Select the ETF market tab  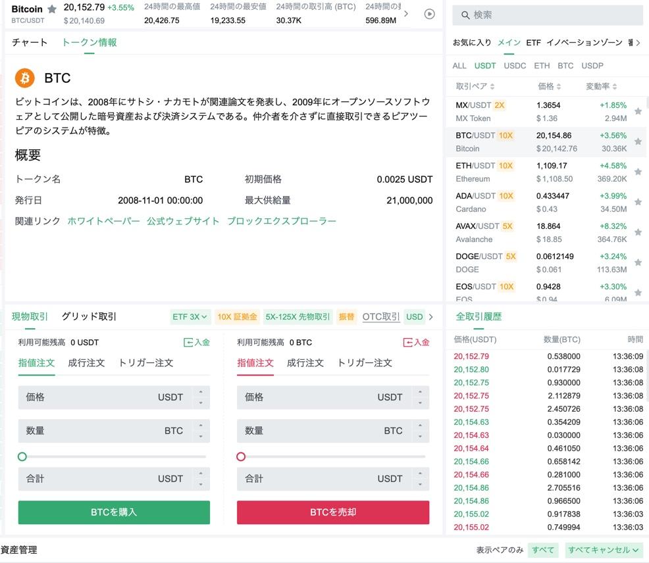[x=533, y=43]
